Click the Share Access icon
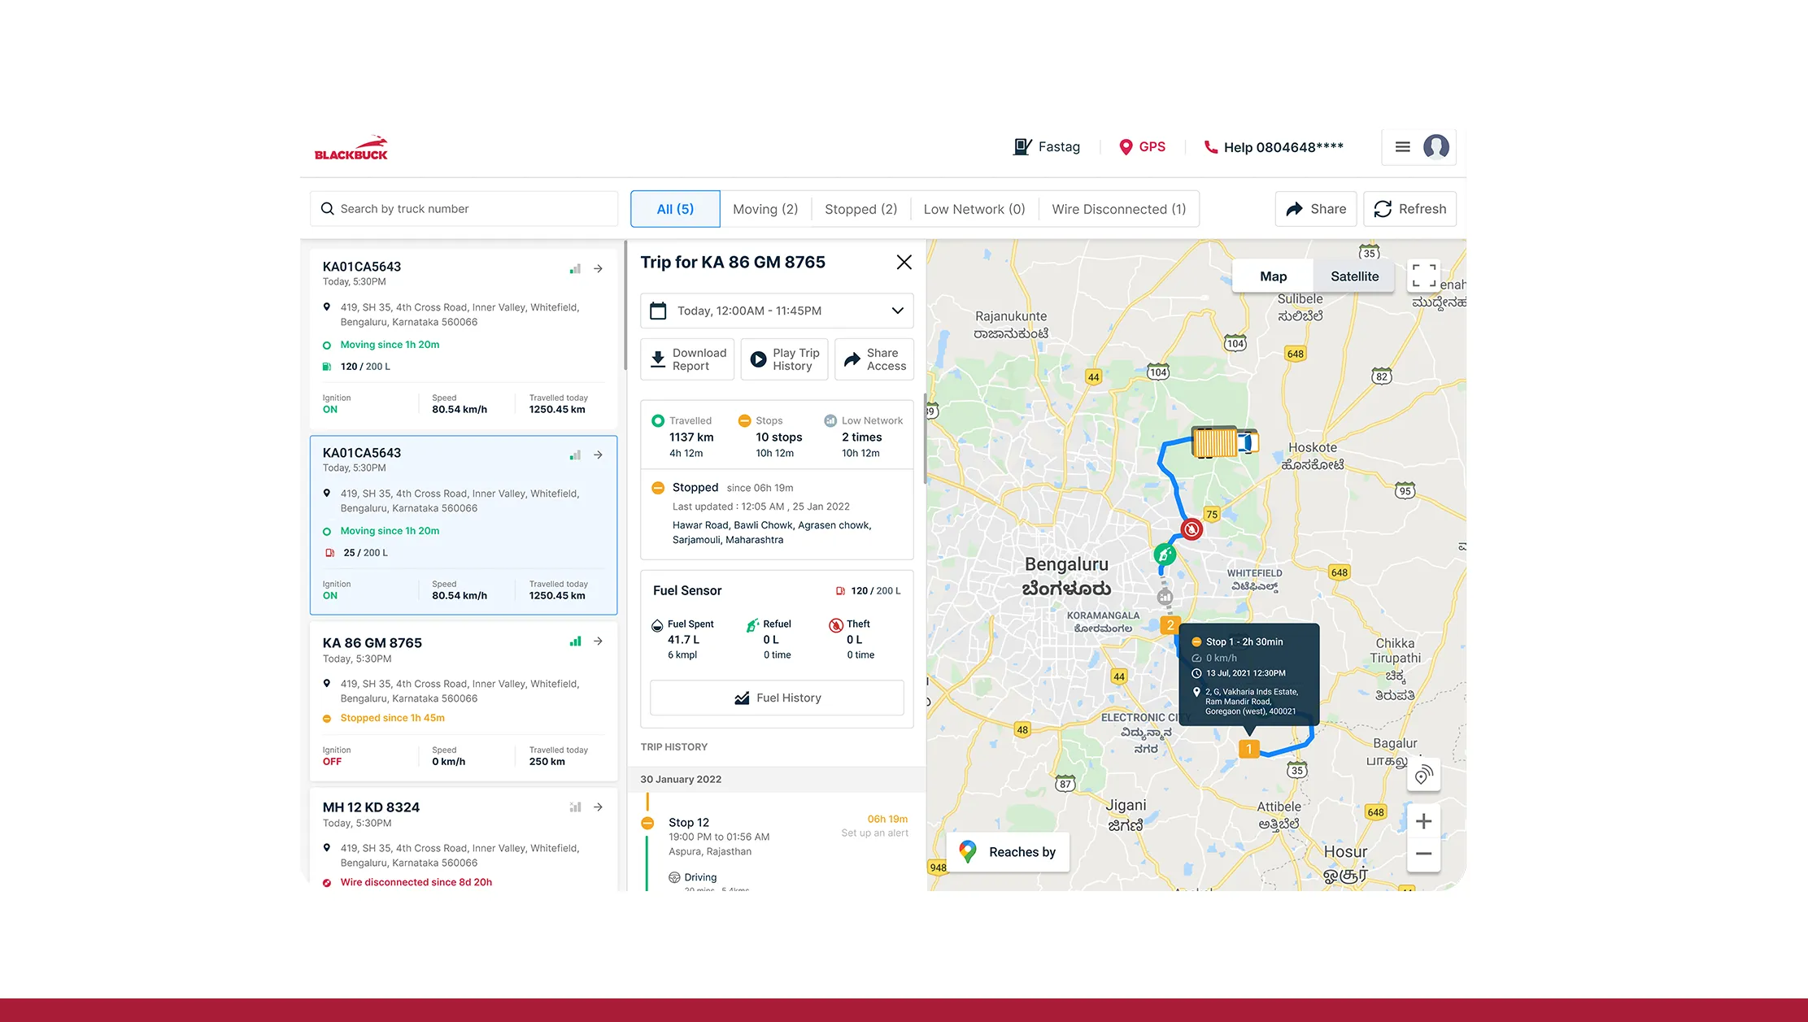Screen dimensions: 1808x1022 pos(852,359)
